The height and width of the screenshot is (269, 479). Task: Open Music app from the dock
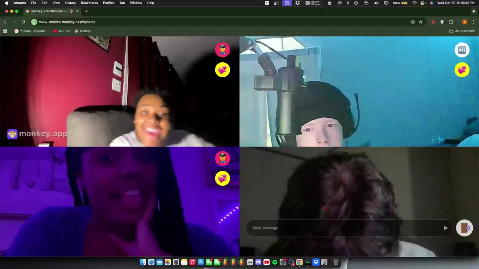pos(192,262)
